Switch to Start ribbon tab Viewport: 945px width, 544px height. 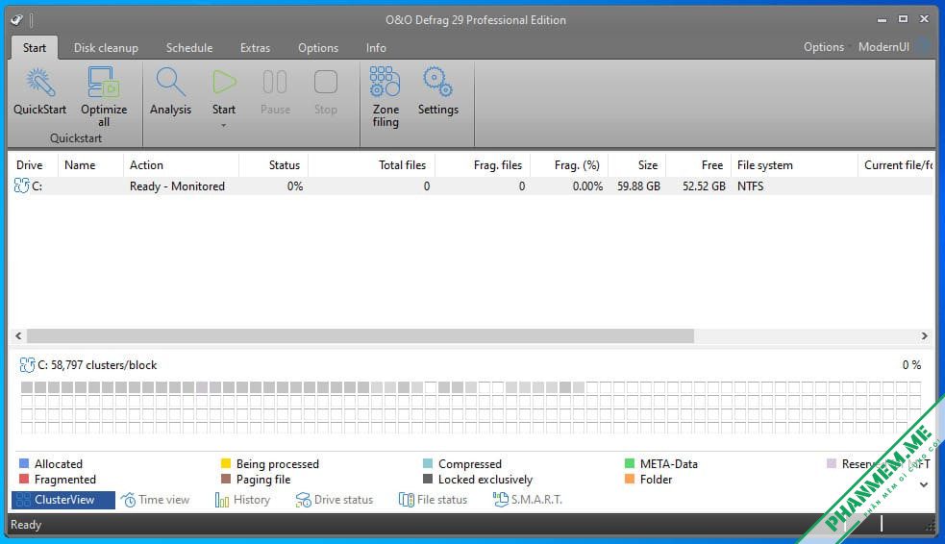(35, 48)
